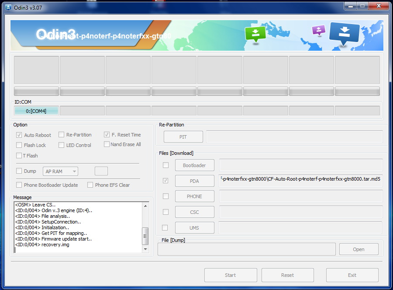Screen dimensions: 393x290
Task: Click the Bootloader file button
Action: click(194, 165)
